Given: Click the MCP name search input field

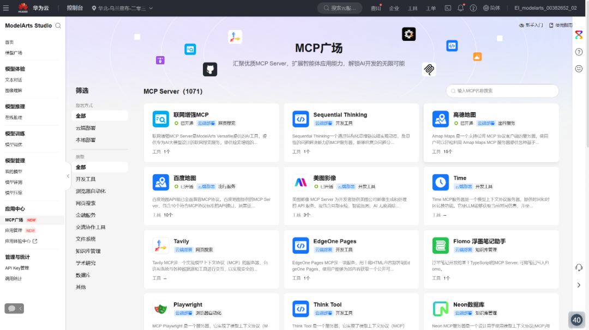Looking at the screenshot, I should [502, 90].
